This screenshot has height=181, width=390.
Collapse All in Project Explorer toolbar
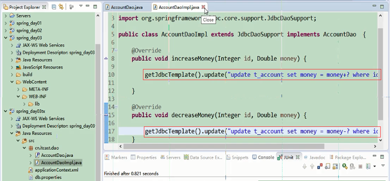click(x=54, y=7)
